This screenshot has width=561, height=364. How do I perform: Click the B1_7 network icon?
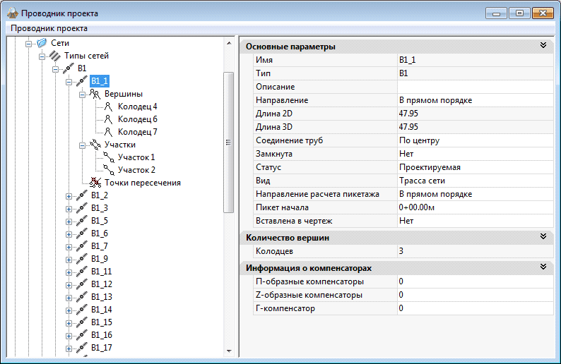pyautogui.click(x=81, y=246)
